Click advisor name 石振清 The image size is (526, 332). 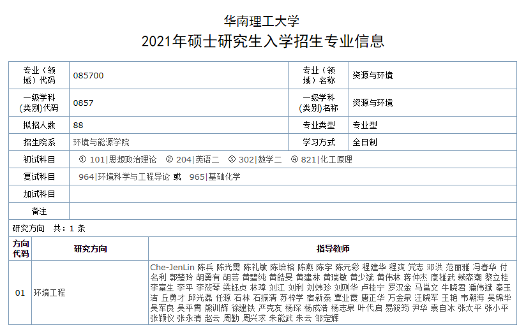[265, 298]
